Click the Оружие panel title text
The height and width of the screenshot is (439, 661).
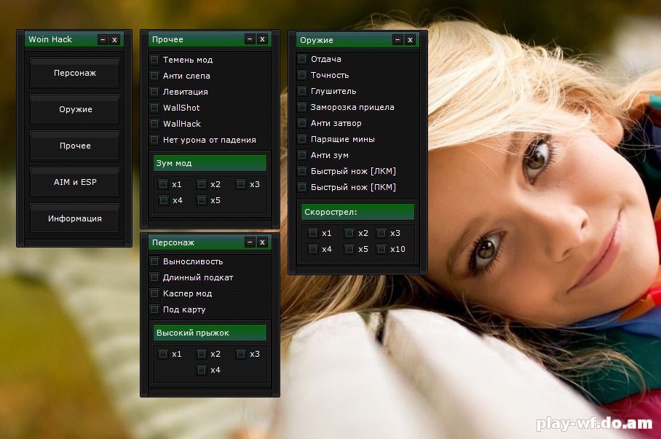(x=316, y=40)
